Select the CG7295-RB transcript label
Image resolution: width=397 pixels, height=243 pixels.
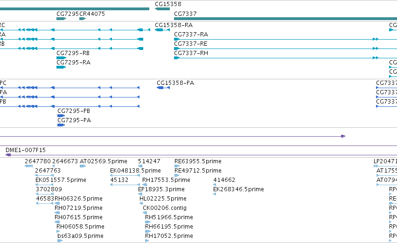click(73, 53)
